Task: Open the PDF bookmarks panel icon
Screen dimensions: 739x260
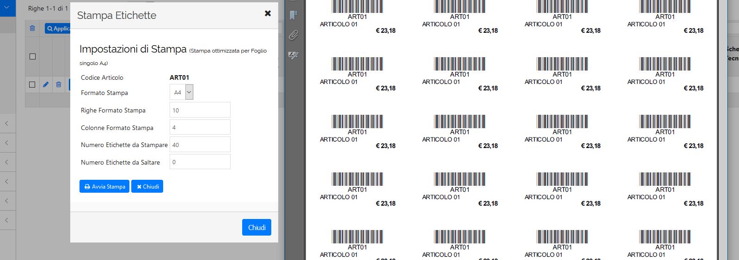Action: pos(293,16)
